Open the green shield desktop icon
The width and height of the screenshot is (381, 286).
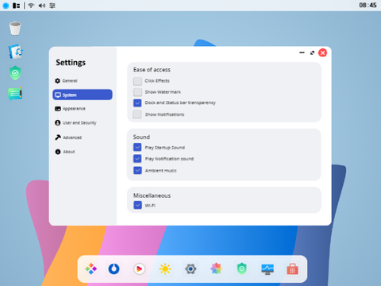(x=15, y=73)
